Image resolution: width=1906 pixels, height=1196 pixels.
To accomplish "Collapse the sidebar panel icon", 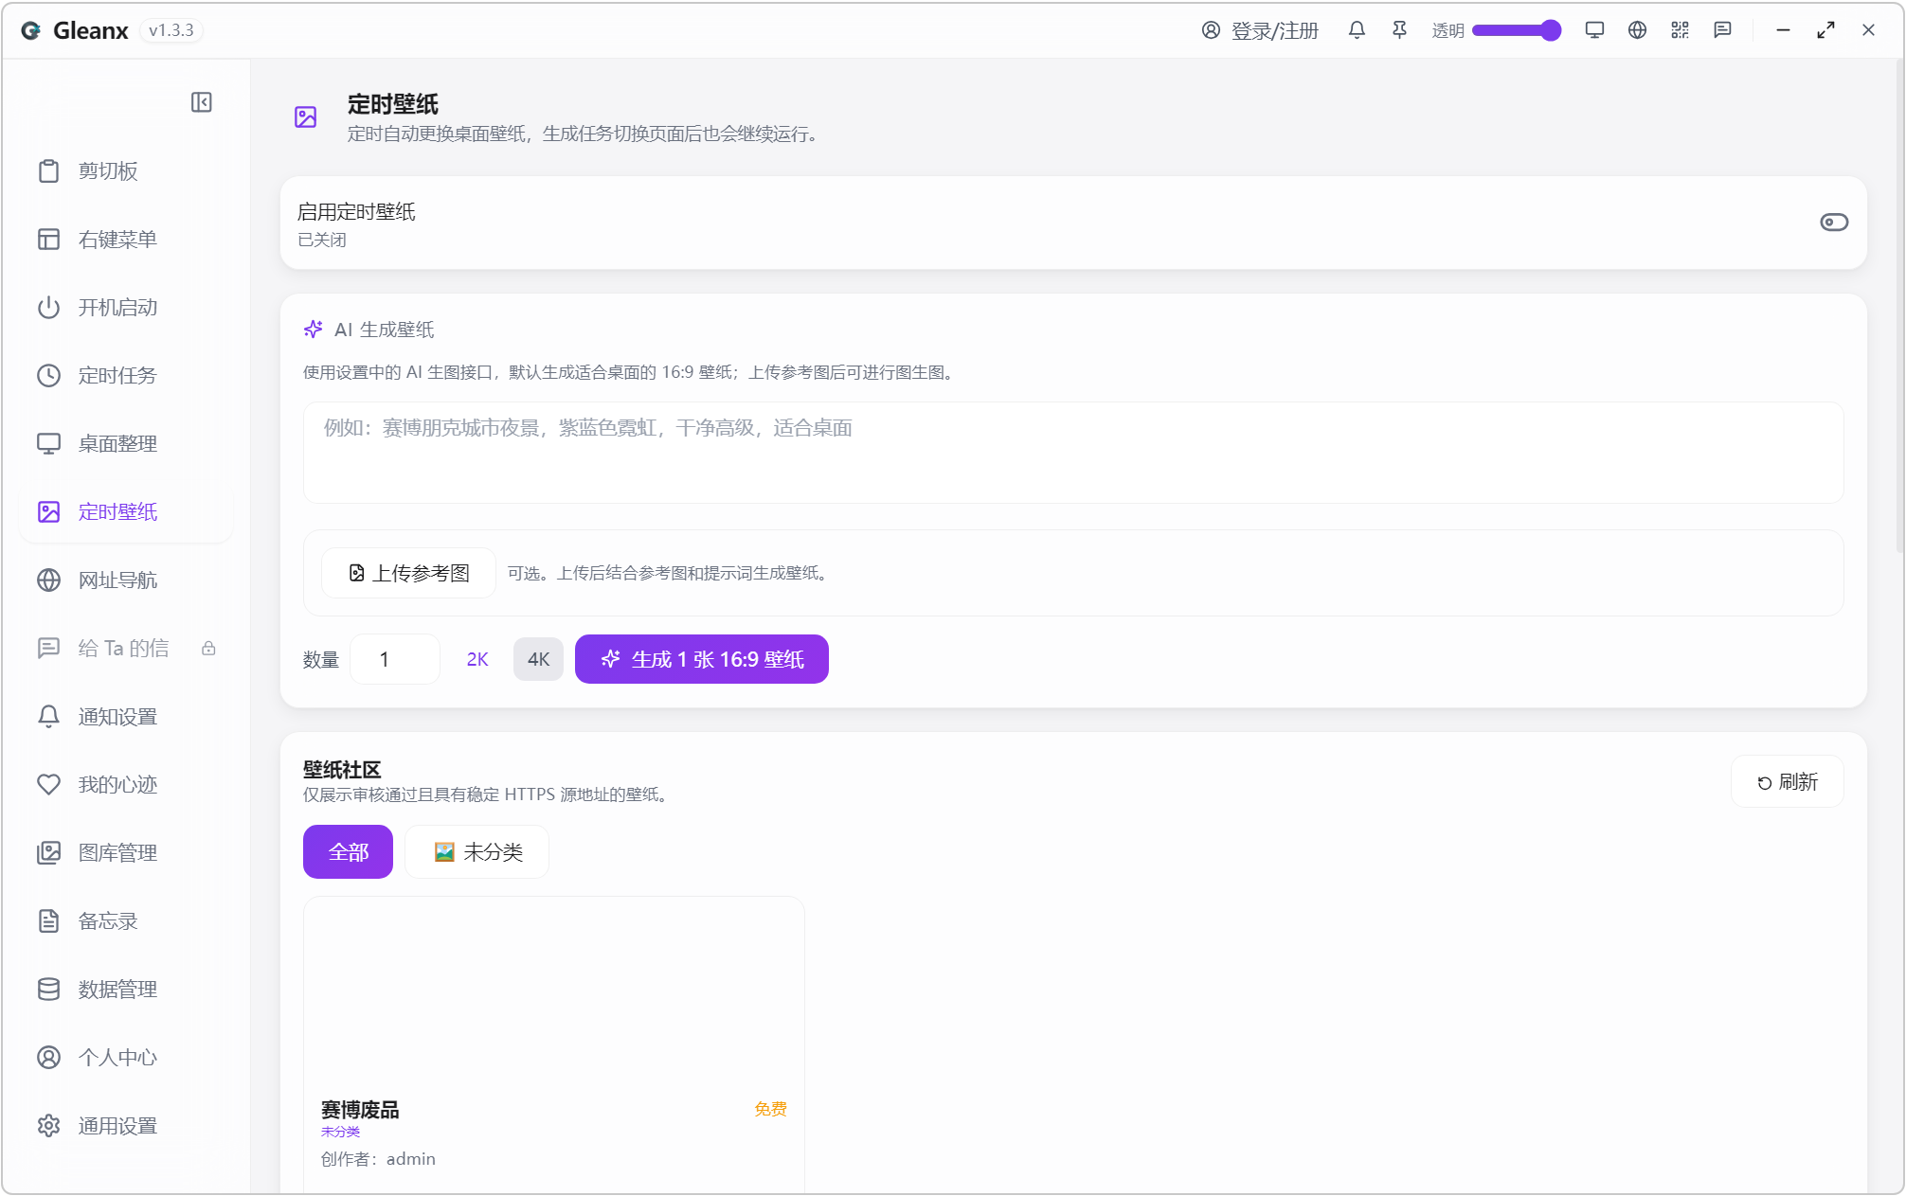I will point(202,102).
